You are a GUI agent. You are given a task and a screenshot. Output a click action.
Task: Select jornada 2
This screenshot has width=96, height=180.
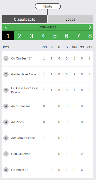tap(20, 36)
